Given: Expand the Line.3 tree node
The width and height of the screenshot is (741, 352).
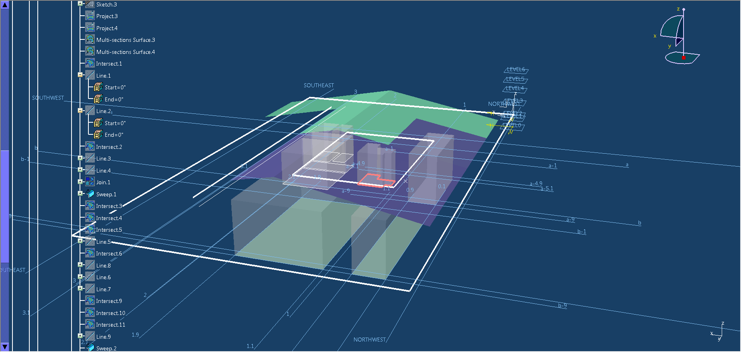Looking at the screenshot, I should (x=80, y=158).
